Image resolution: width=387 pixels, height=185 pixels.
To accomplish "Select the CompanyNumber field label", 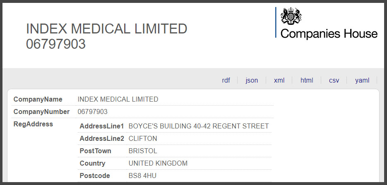I will click(41, 111).
